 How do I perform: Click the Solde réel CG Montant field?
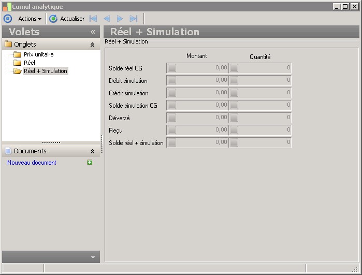(x=197, y=68)
